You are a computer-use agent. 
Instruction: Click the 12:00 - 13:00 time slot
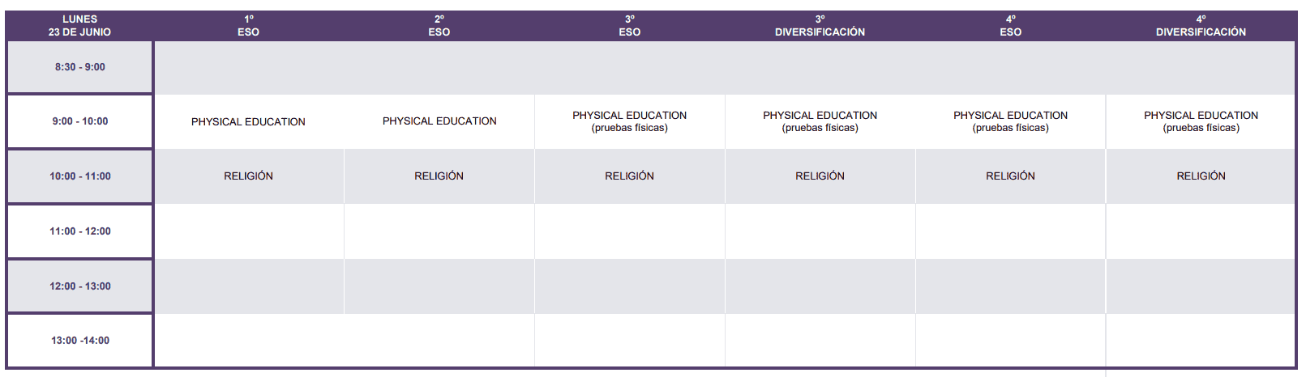80,286
